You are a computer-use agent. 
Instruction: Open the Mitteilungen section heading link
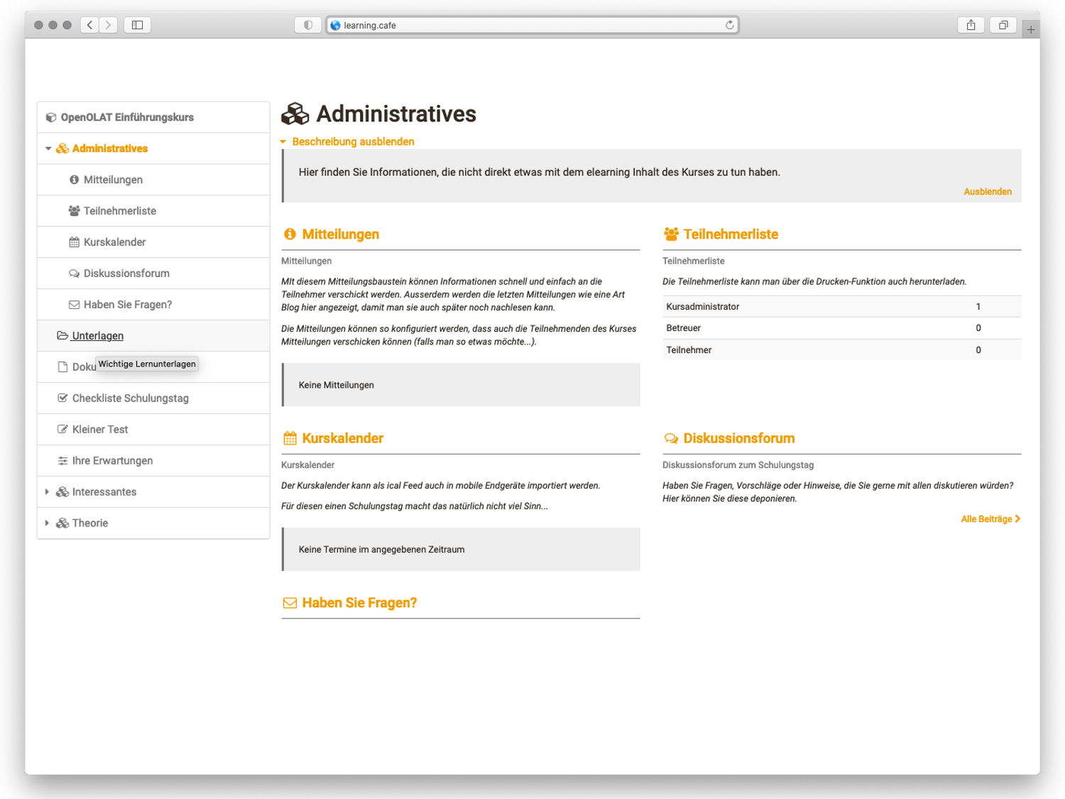pyautogui.click(x=341, y=234)
